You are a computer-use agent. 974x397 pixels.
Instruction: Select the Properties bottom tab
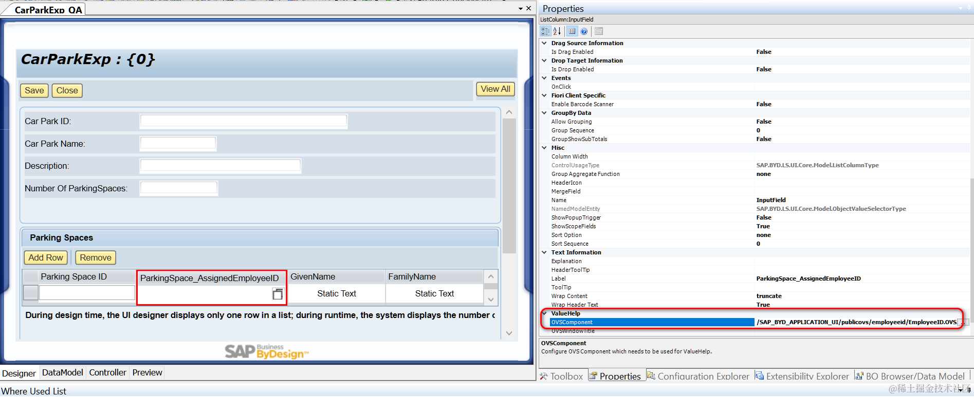pyautogui.click(x=615, y=376)
